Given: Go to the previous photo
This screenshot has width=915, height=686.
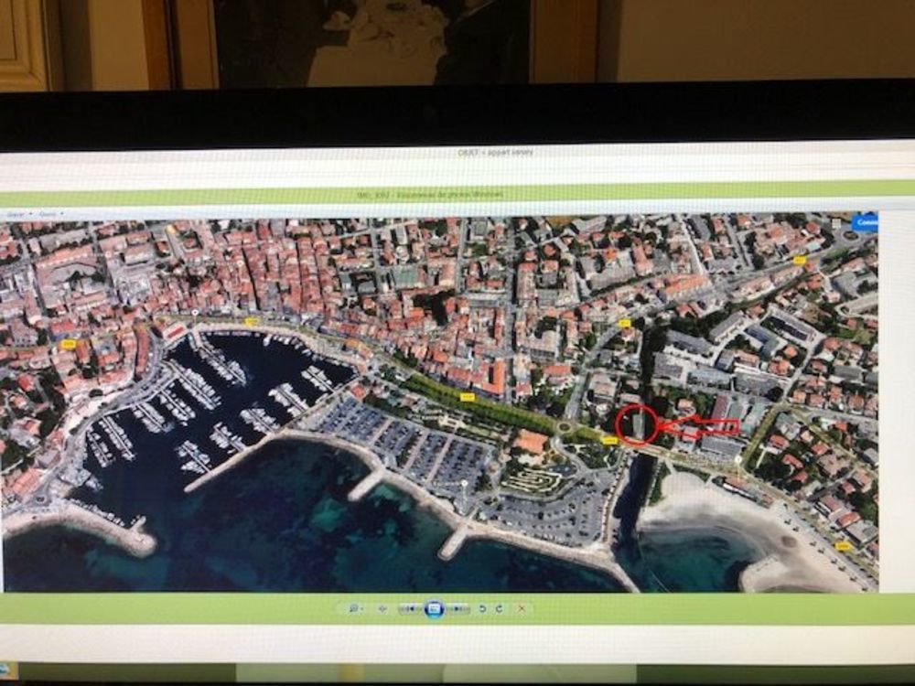Looking at the screenshot, I should click(412, 608).
